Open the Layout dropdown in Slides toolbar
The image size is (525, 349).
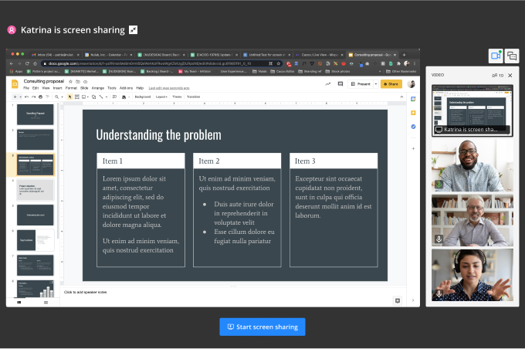point(161,97)
